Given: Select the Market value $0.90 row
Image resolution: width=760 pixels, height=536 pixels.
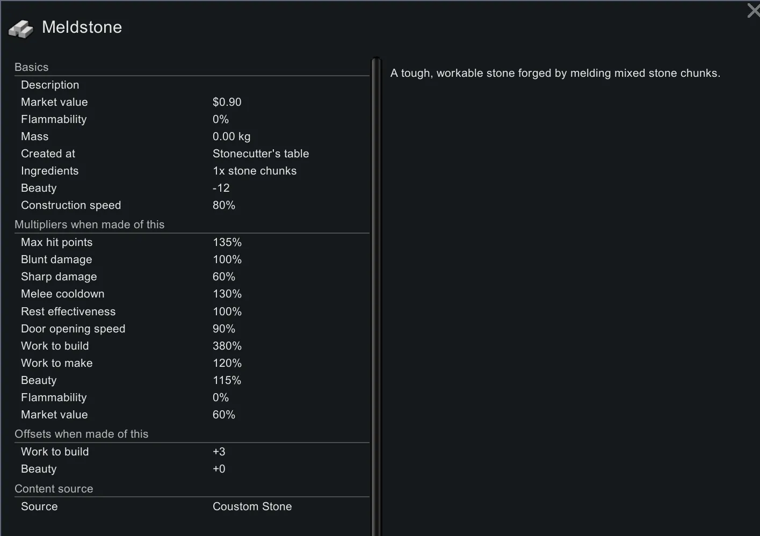Looking at the screenshot, I should 191,102.
